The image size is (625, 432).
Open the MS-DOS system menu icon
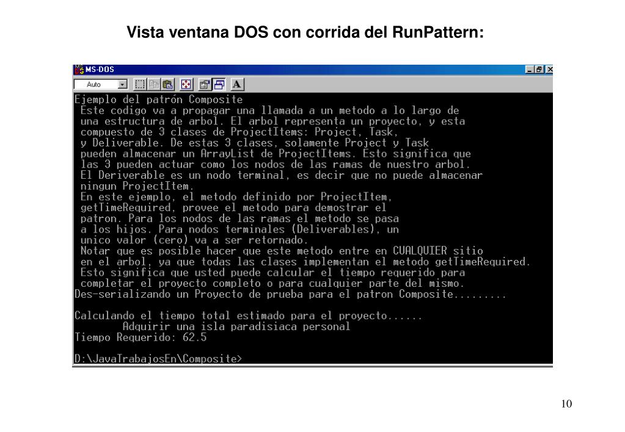79,70
